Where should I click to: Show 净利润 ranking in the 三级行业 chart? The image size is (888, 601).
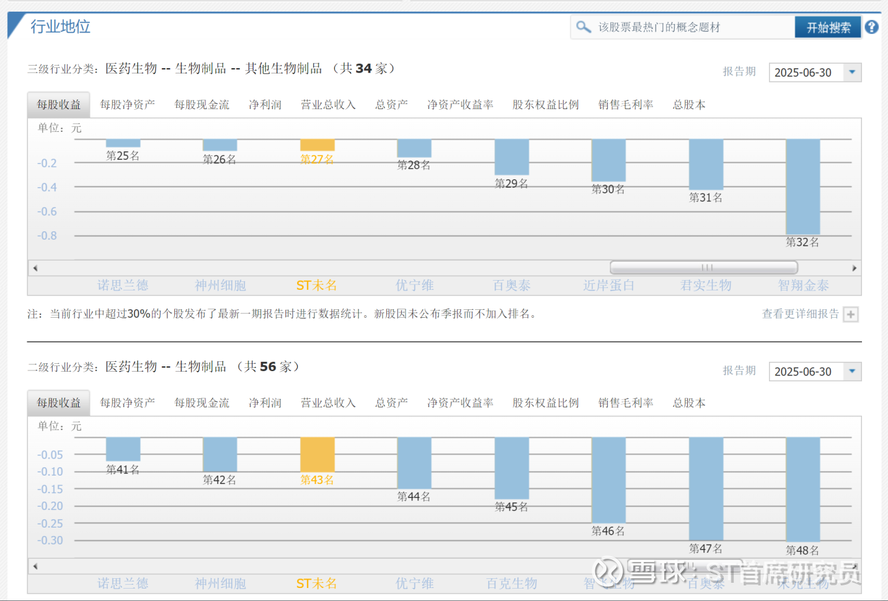pyautogui.click(x=265, y=105)
